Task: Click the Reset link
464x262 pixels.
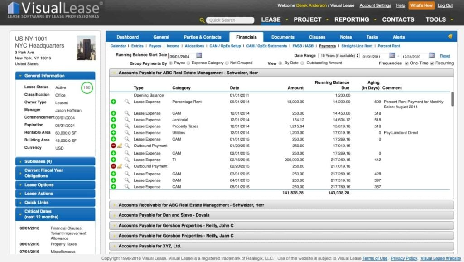Action: [x=445, y=56]
